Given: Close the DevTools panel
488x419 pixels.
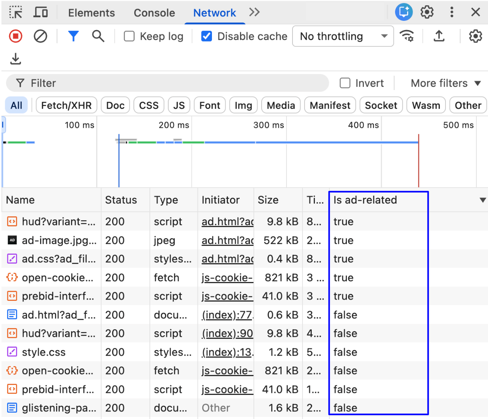Looking at the screenshot, I should [476, 12].
